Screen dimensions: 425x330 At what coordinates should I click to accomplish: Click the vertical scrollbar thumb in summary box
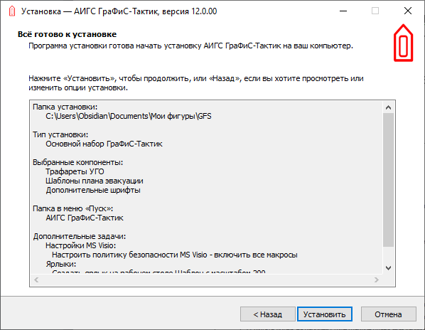[388, 180]
